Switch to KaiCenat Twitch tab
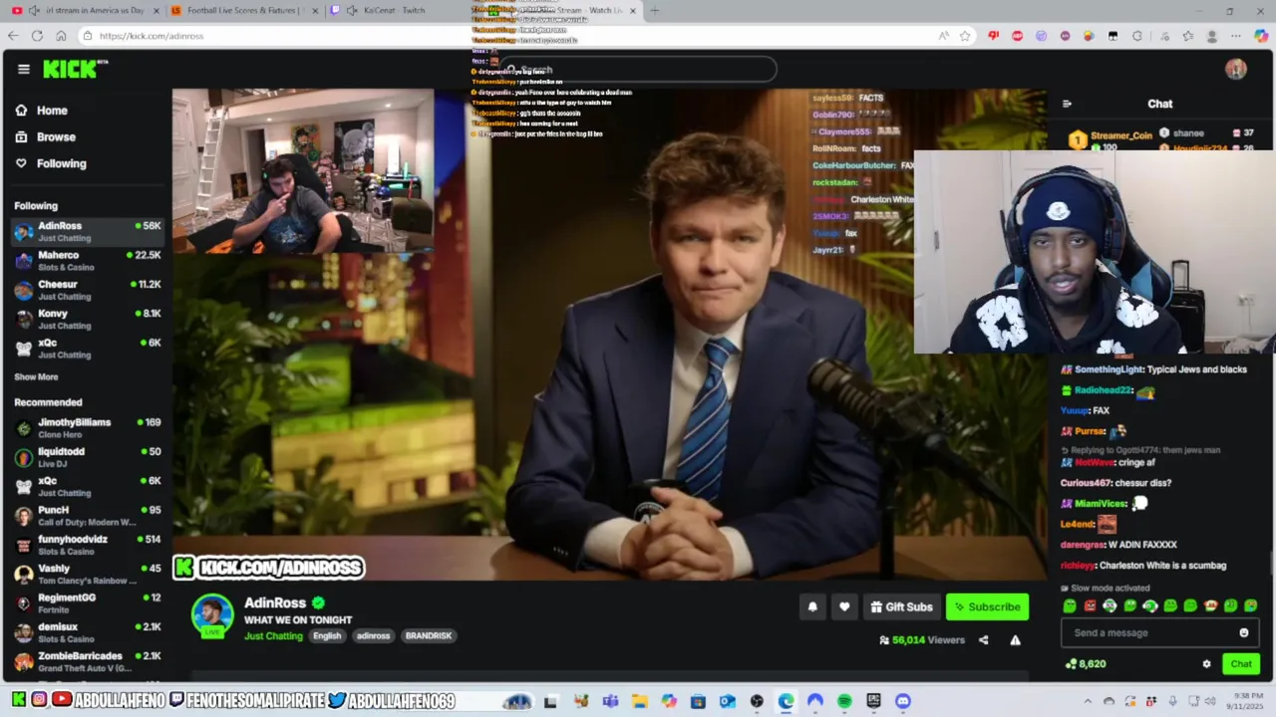This screenshot has width=1276, height=717. (404, 10)
